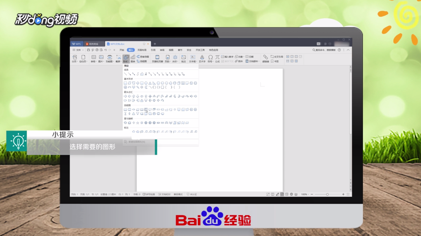Open the 图片 picture insert dropdown
421x236 pixels.
coord(101,59)
